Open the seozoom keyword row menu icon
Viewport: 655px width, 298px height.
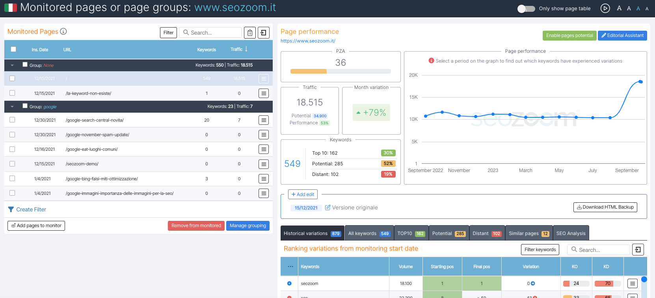coord(633,283)
